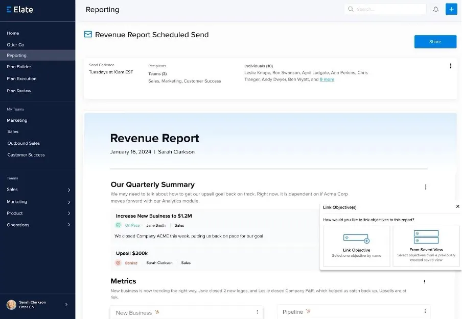
Task: Select Reporting in sidebar
Action: (x=37, y=55)
